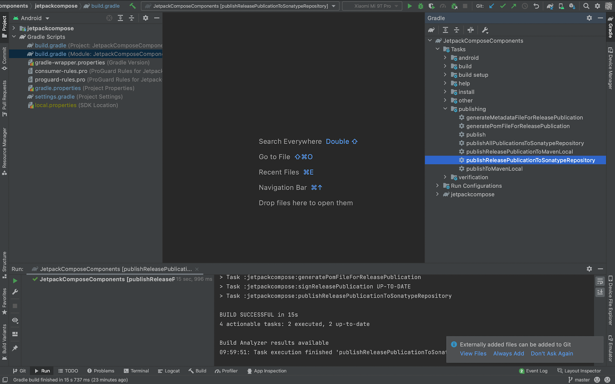615x384 pixels.
Task: Click the Git update project blue arrow
Action: coord(492,6)
